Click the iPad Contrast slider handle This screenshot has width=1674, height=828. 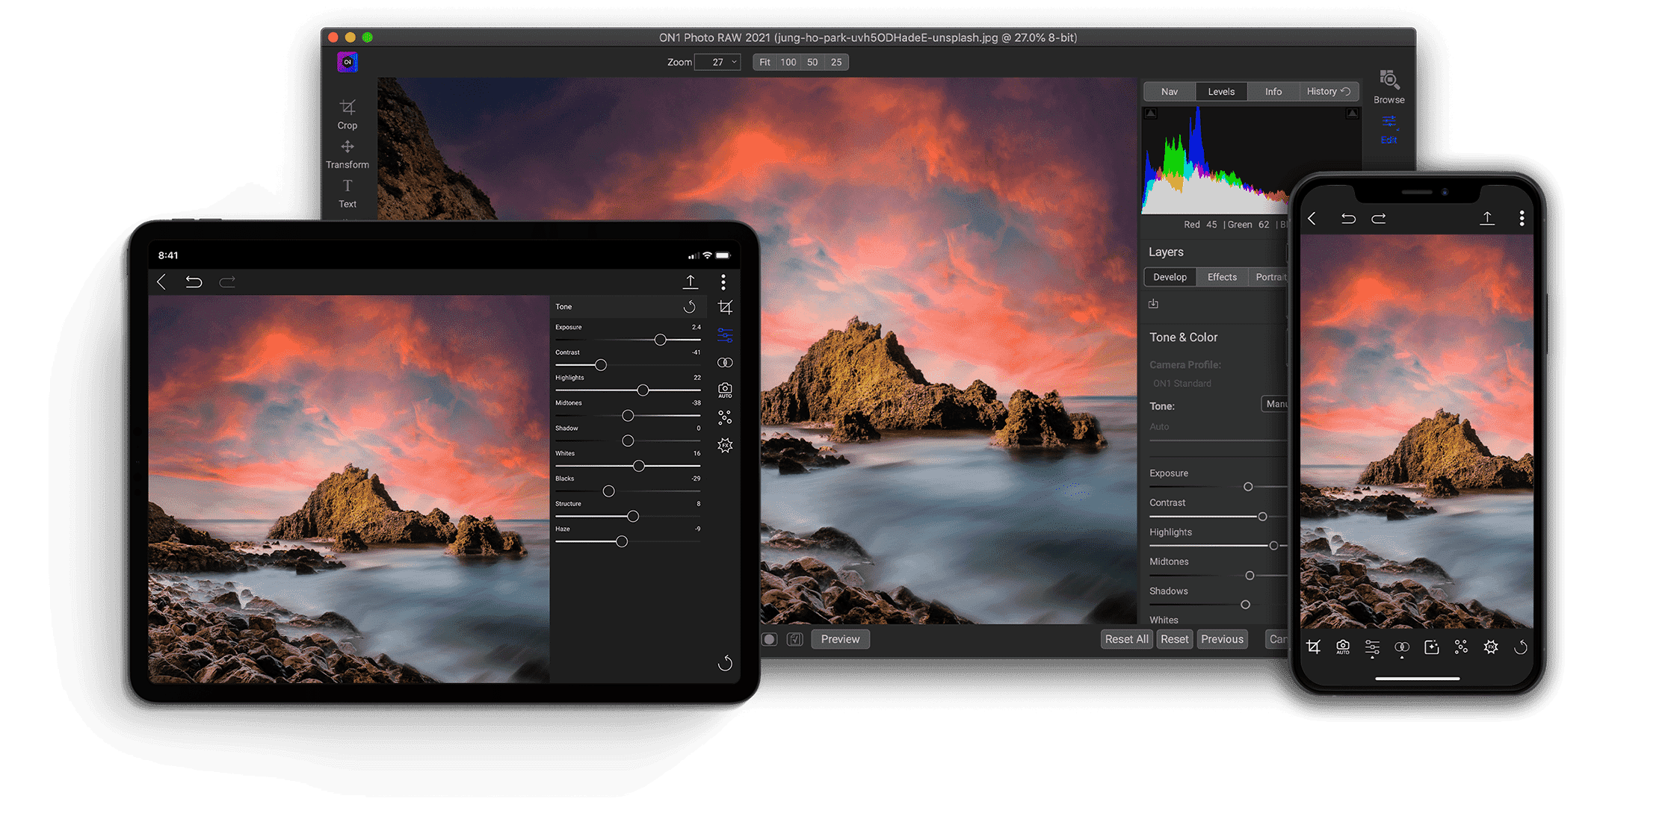(x=601, y=365)
